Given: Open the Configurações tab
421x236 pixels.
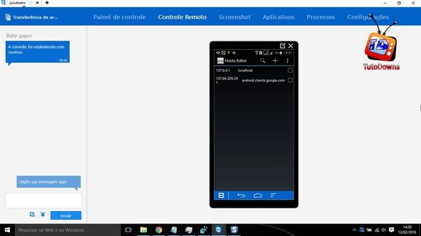Looking at the screenshot, I should pyautogui.click(x=368, y=17).
